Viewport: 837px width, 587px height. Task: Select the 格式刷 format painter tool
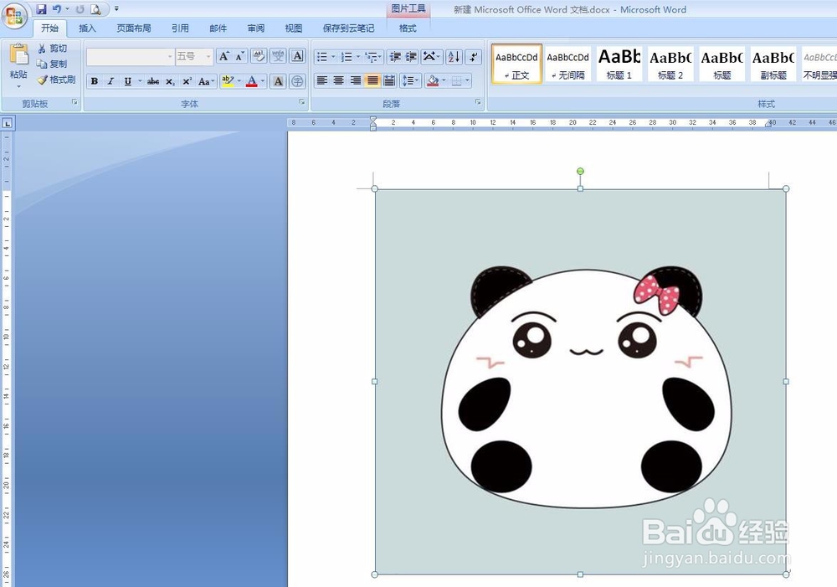point(58,80)
